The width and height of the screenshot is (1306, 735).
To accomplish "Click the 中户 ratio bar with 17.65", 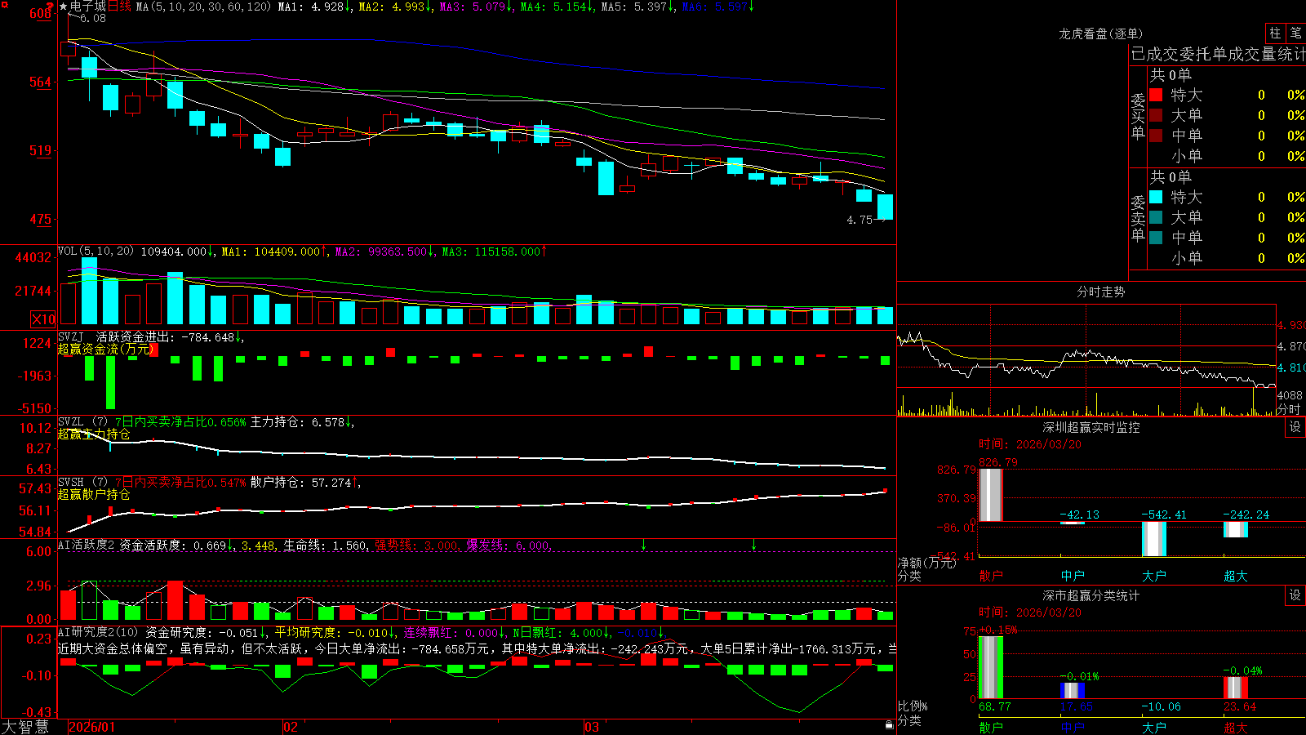I will pyautogui.click(x=1073, y=691).
